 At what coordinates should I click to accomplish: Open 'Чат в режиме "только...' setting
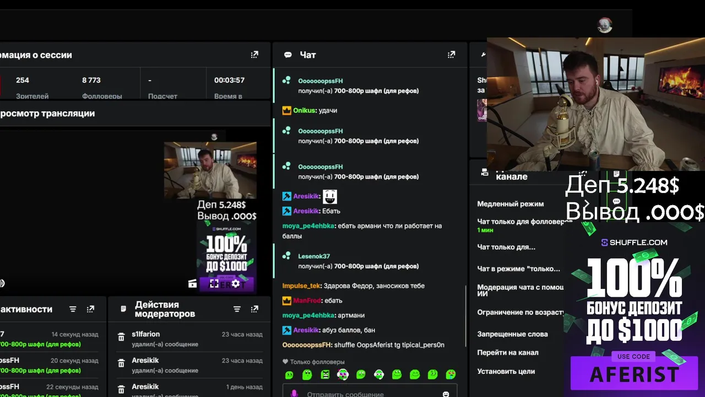tap(518, 269)
